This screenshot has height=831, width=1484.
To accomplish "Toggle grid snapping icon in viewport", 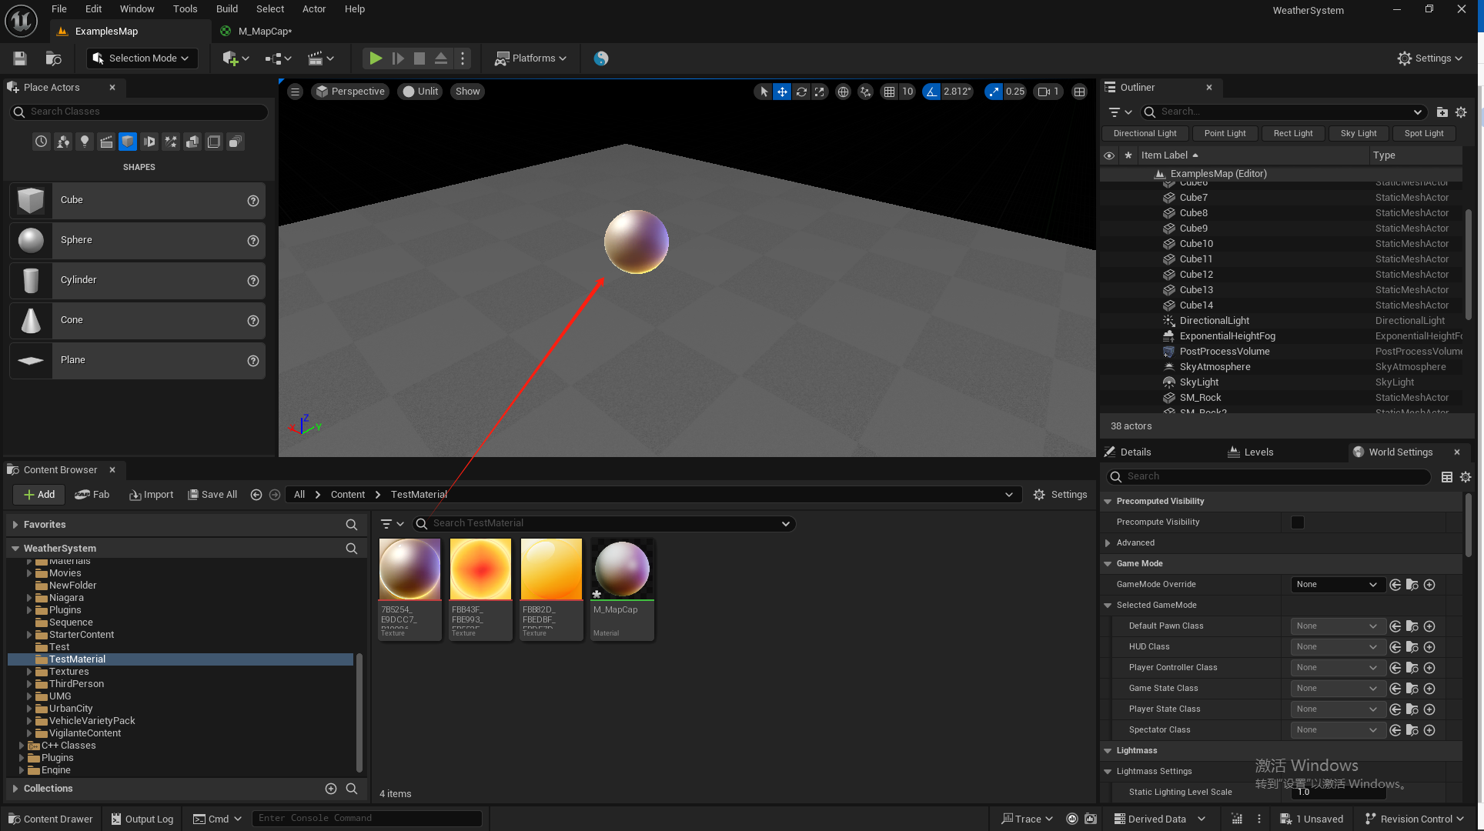I will [889, 92].
